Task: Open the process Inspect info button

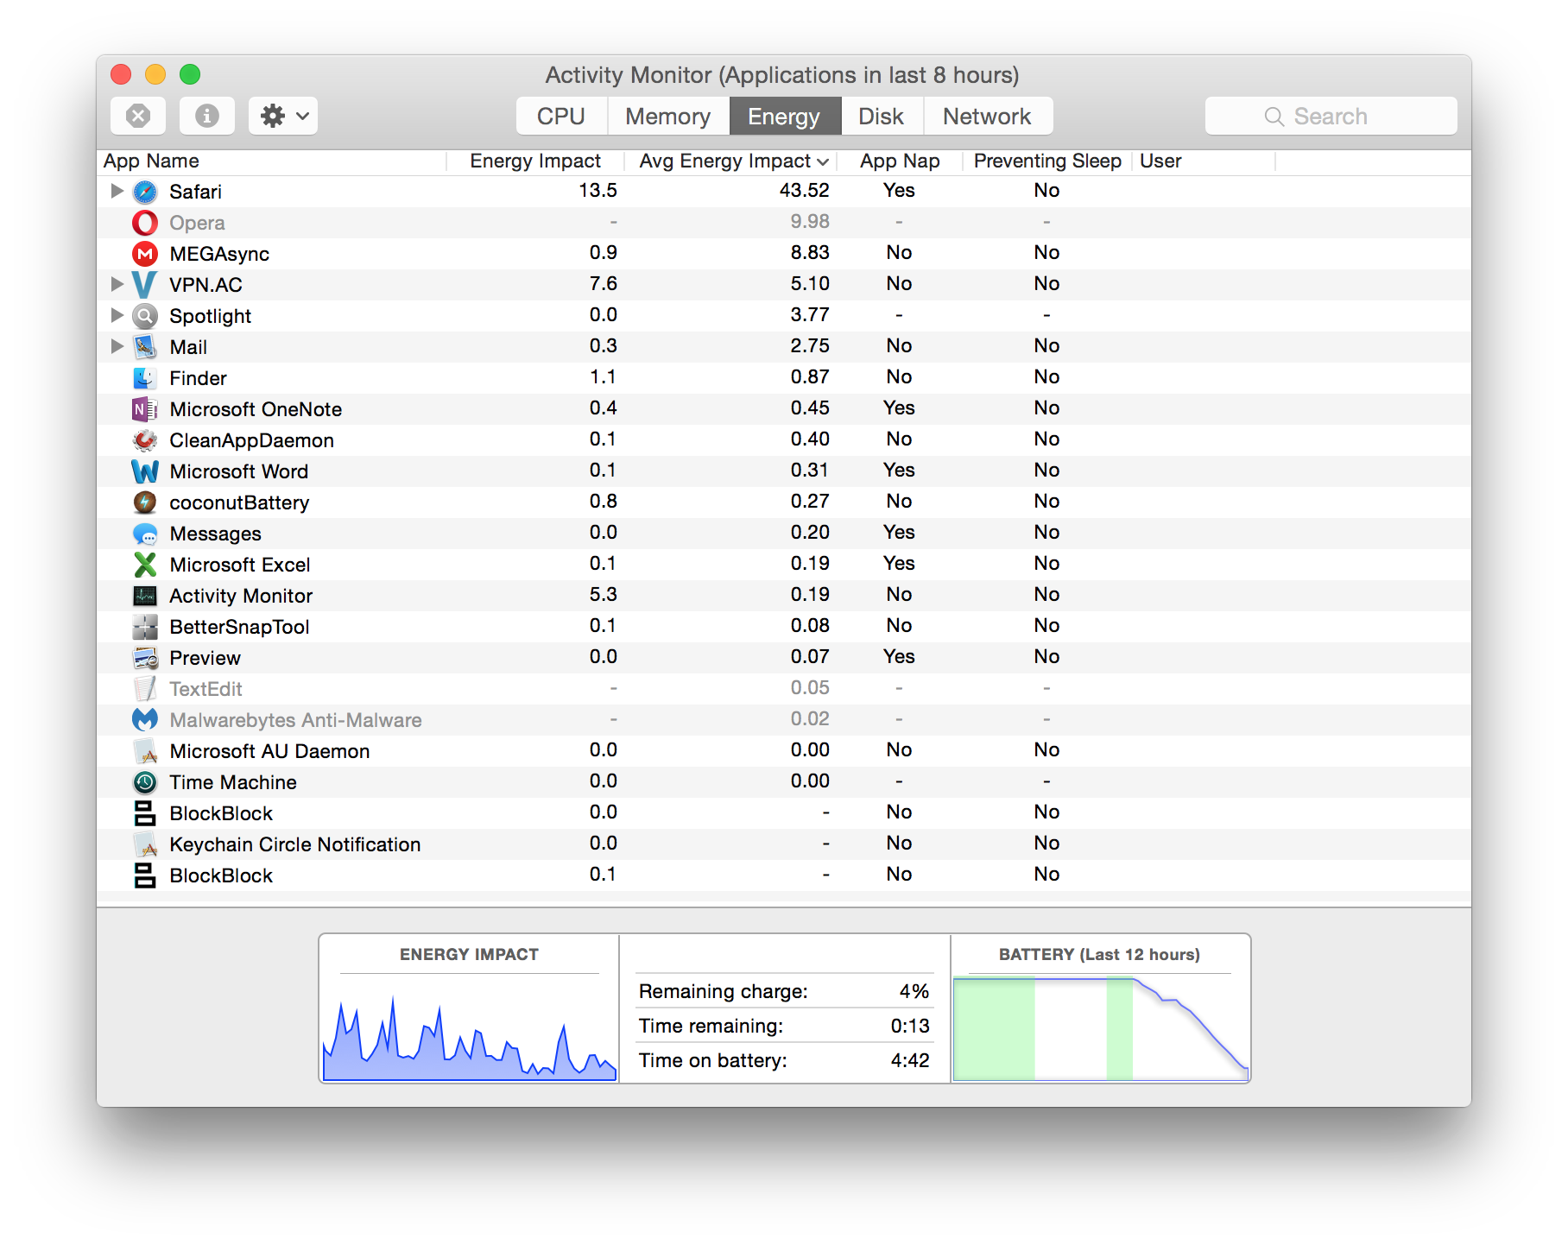Action: click(x=207, y=116)
